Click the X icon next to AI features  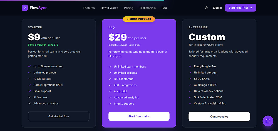coord(29,97)
